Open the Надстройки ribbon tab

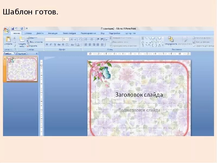[x=114, y=33]
